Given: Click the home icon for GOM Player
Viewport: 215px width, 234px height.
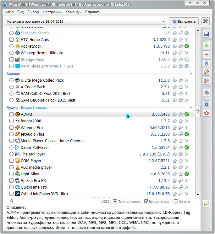Looking at the screenshot, I should (175, 161).
